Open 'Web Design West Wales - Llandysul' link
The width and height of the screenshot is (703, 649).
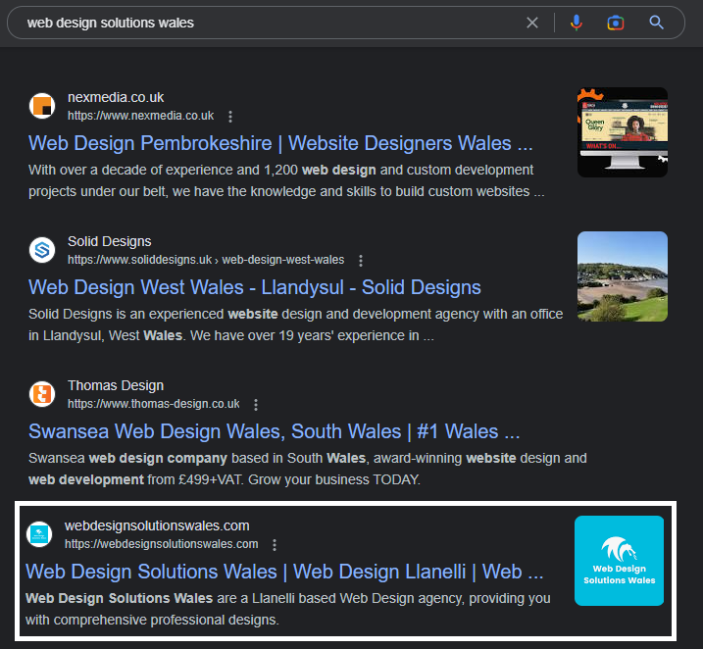click(255, 287)
